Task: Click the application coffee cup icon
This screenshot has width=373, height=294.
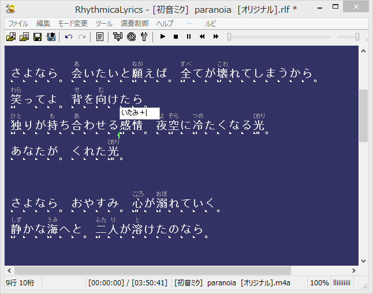Action: (10, 9)
